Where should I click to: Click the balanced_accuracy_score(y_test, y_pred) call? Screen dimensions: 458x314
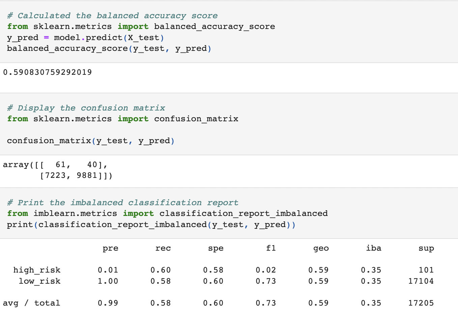[109, 48]
